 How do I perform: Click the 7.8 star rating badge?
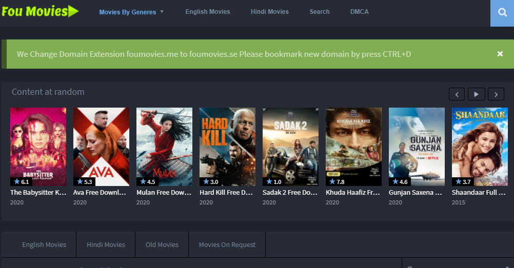(x=337, y=181)
